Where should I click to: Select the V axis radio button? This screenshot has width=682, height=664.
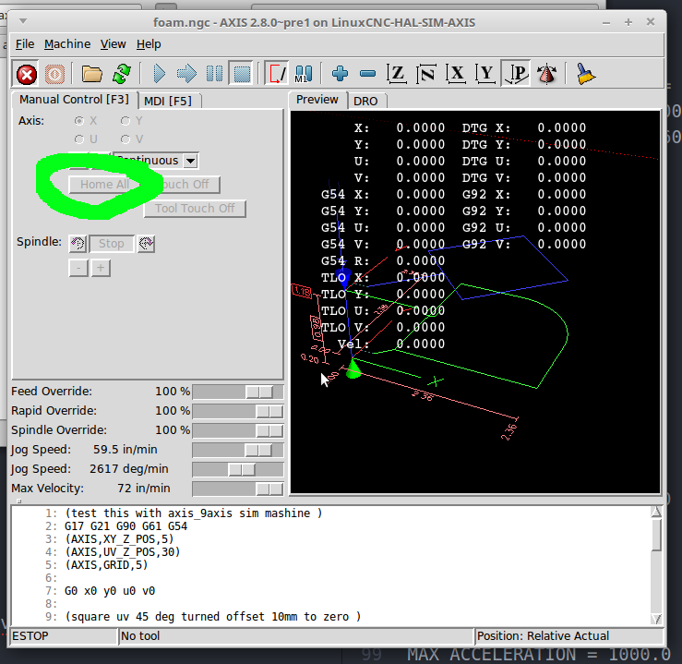pos(126,139)
